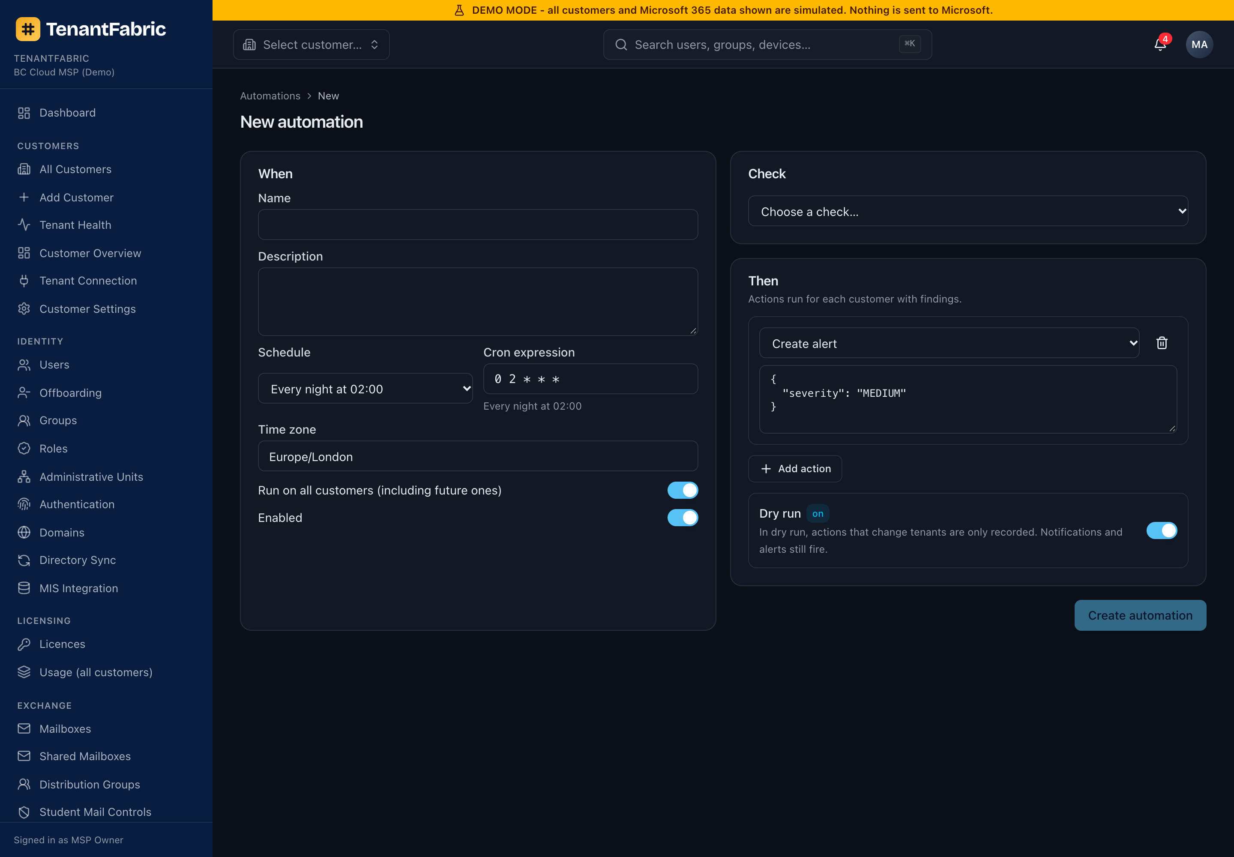Viewport: 1234px width, 857px height.
Task: Toggle Run on all customers switch
Action: (x=683, y=490)
